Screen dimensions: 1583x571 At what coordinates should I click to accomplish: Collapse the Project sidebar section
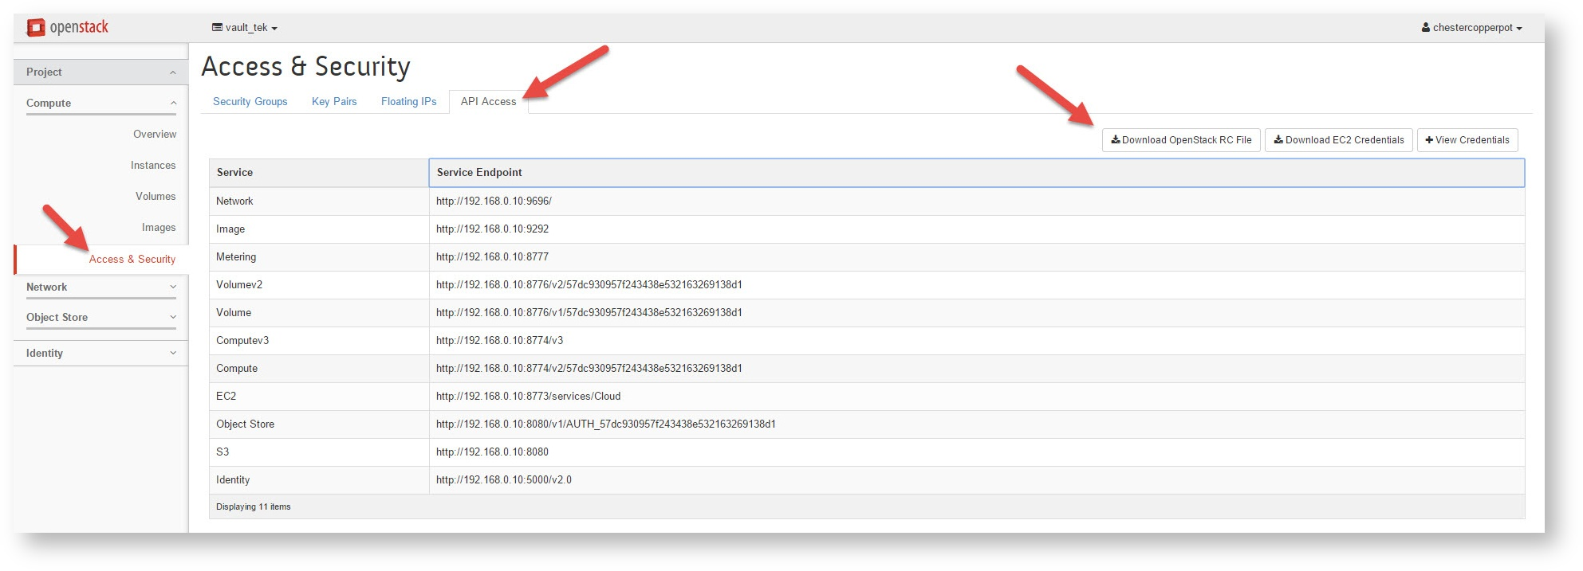pos(101,72)
